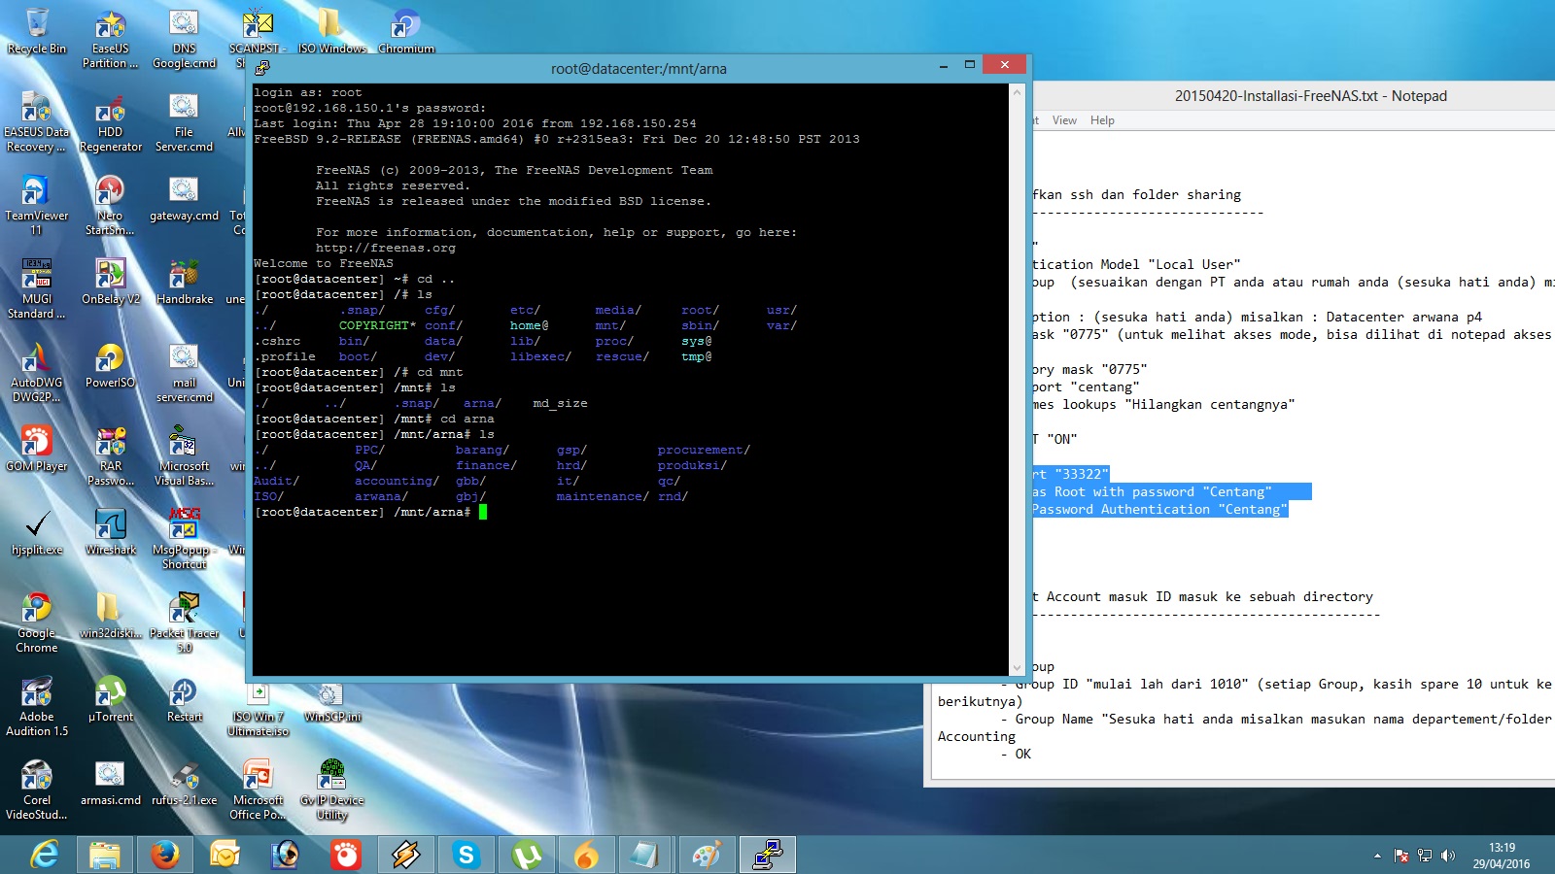Switch to the PuTTY session via taskbar
This screenshot has width=1555, height=874.
point(768,856)
